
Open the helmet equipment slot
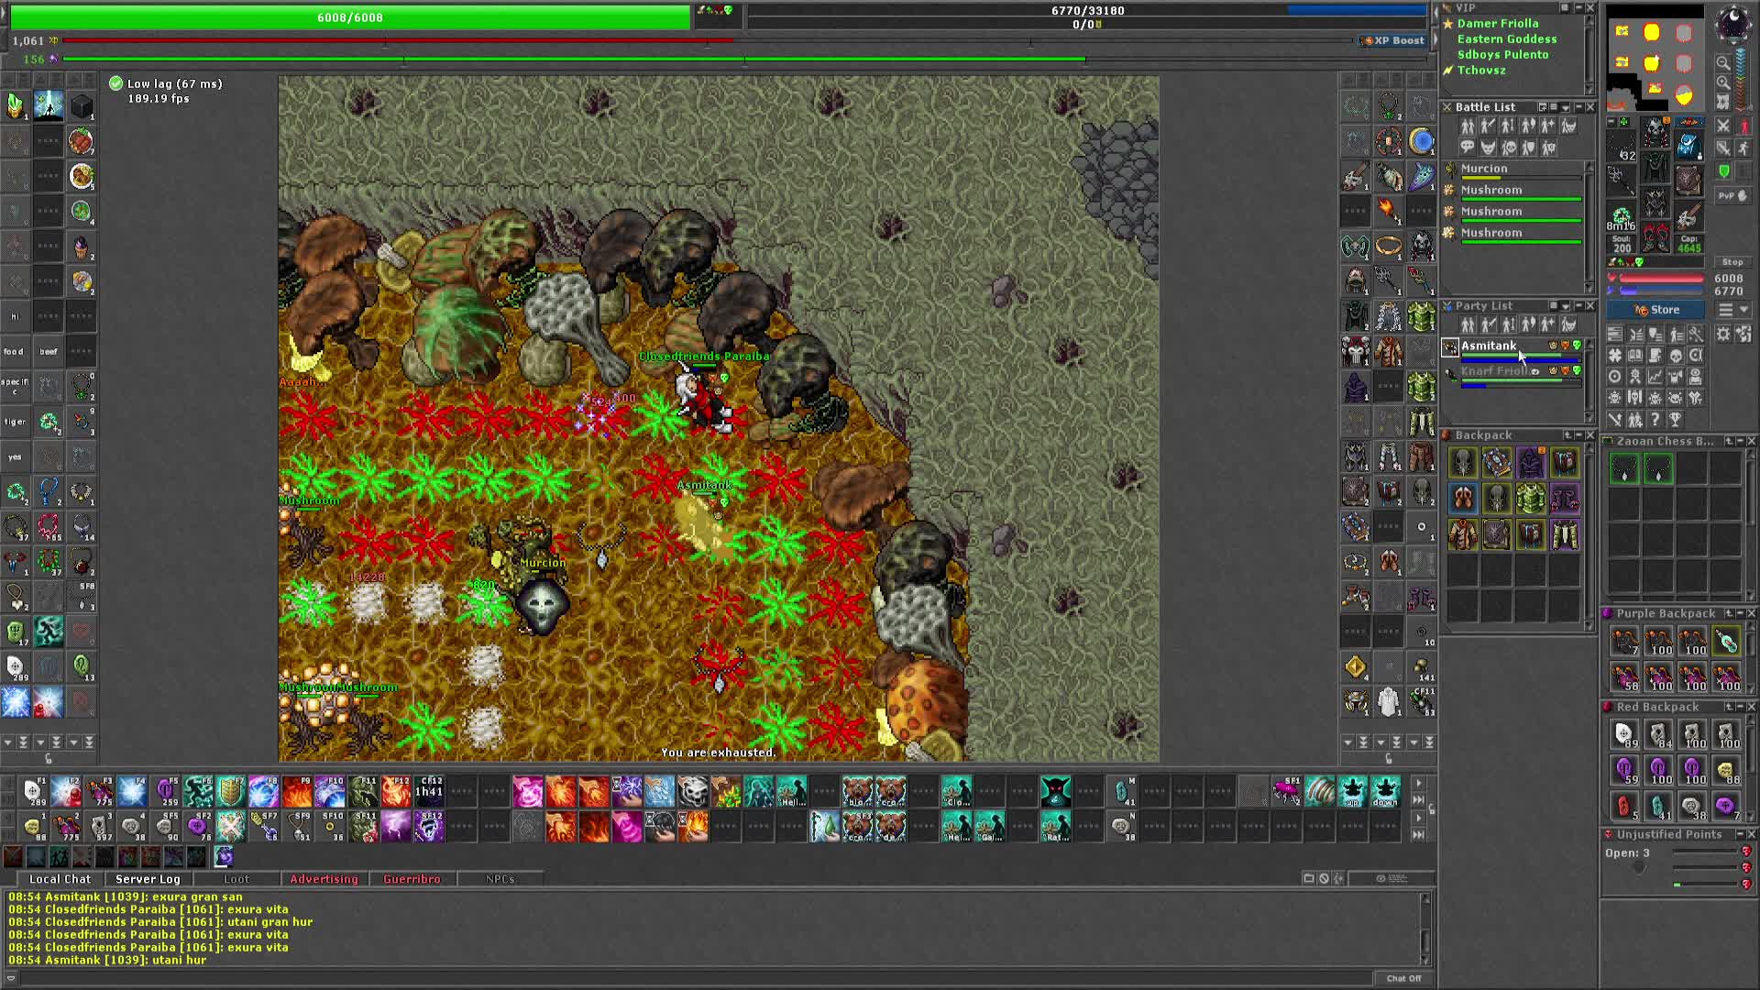click(x=1655, y=132)
